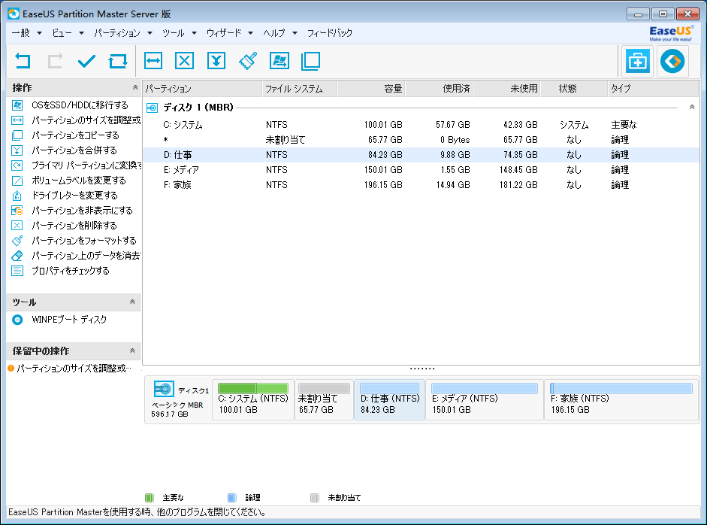Click パーティションをコピーする sidebar icon
707x525 pixels.
pos(17,135)
